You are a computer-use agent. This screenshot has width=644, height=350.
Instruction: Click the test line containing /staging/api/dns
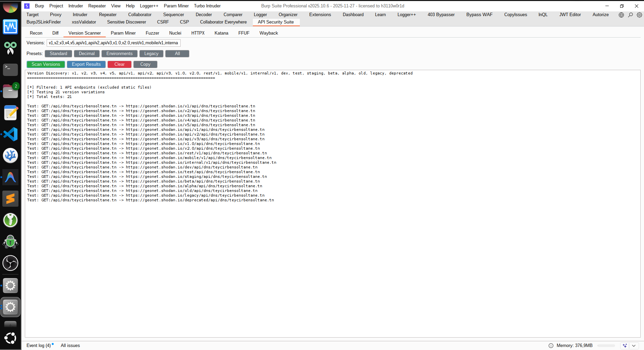pyautogui.click(x=147, y=177)
